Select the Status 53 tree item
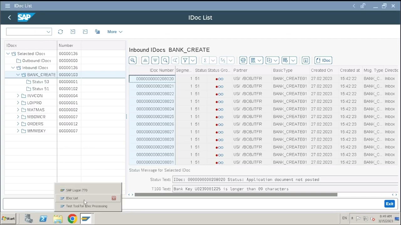Screen dimensions: 401x225 40,82
